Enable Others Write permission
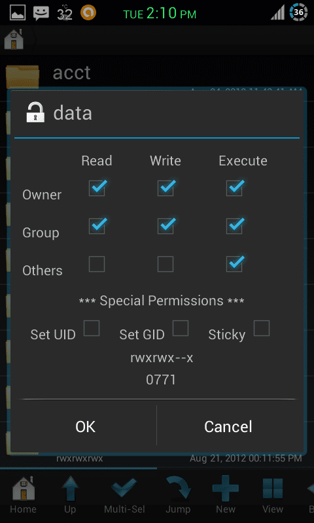The image size is (314, 523). [x=166, y=264]
